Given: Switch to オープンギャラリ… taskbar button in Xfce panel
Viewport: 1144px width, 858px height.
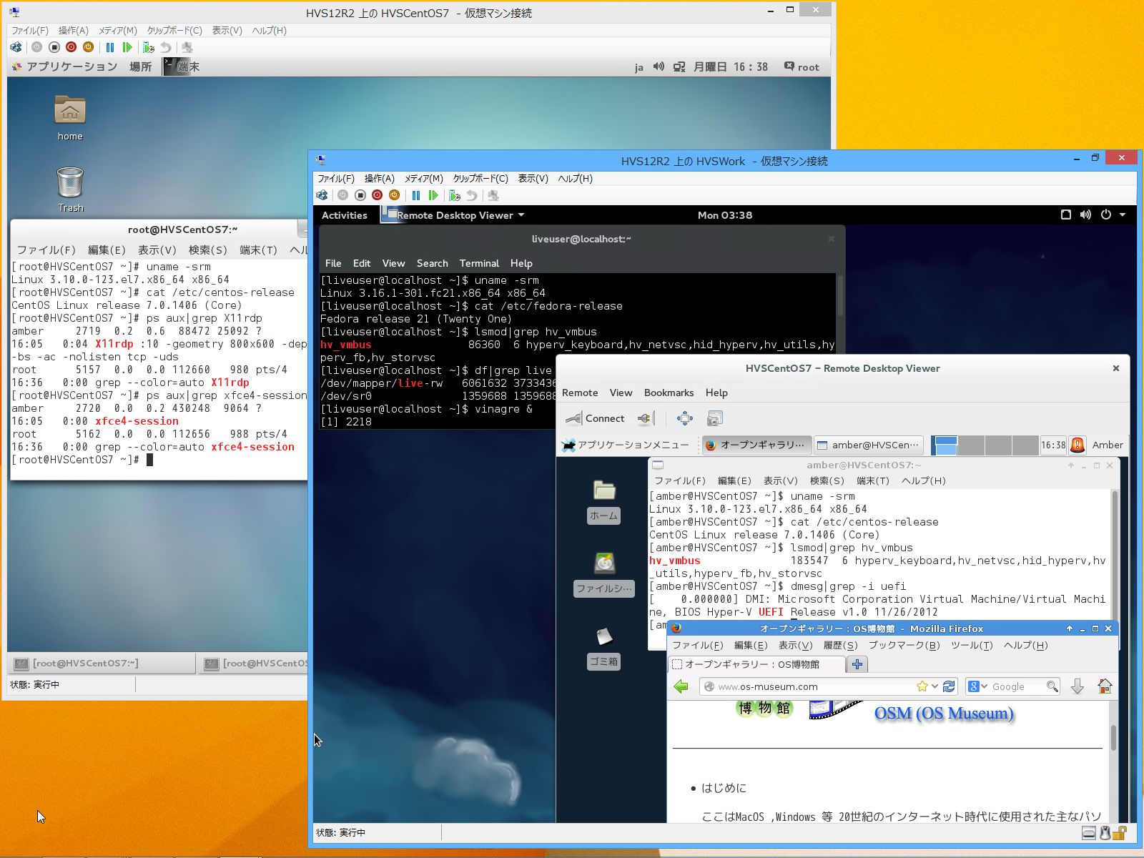Looking at the screenshot, I should point(756,445).
